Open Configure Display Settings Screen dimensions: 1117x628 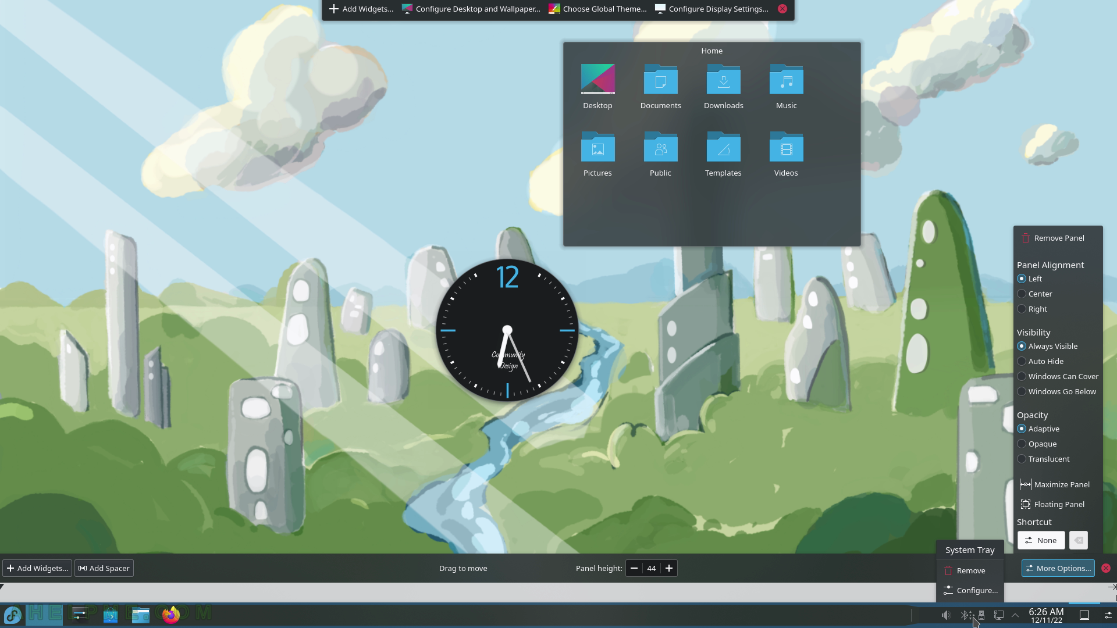(712, 9)
